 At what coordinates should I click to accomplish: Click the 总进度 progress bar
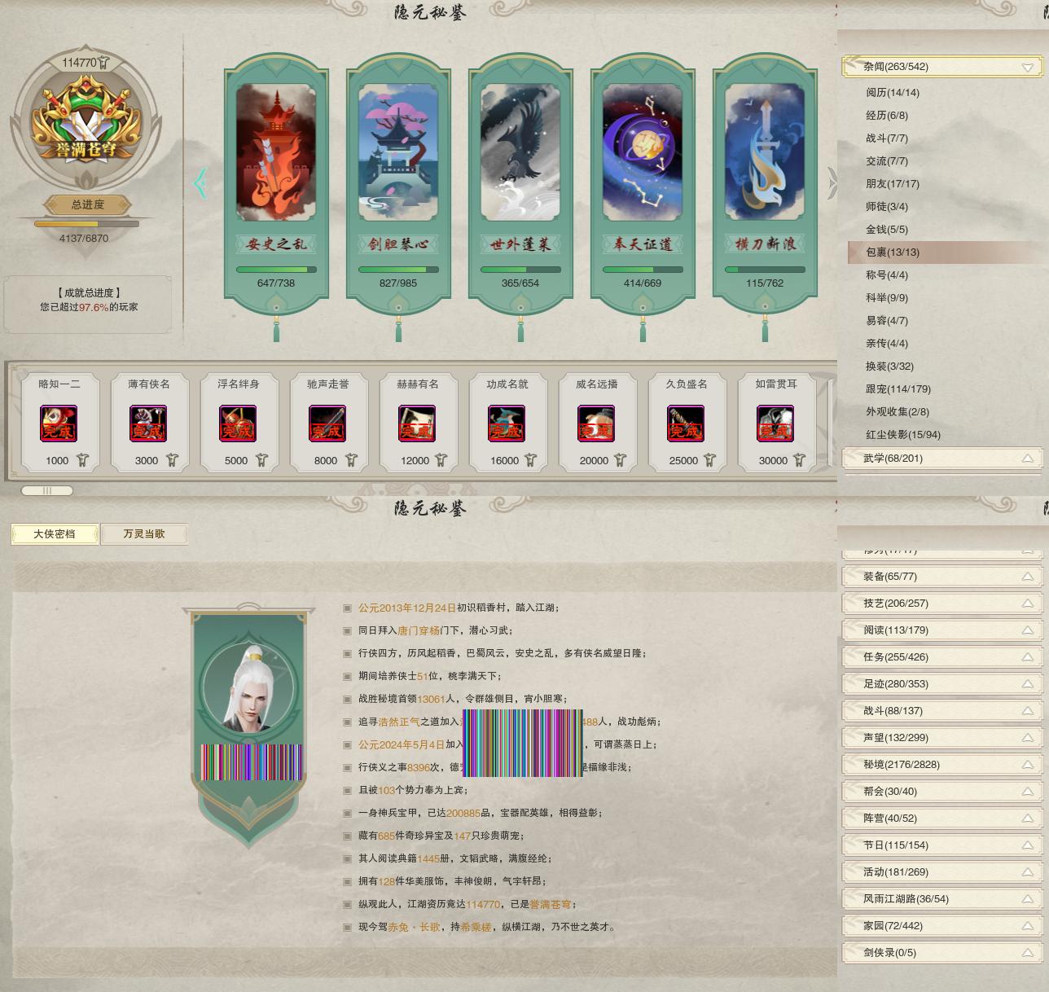[86, 224]
